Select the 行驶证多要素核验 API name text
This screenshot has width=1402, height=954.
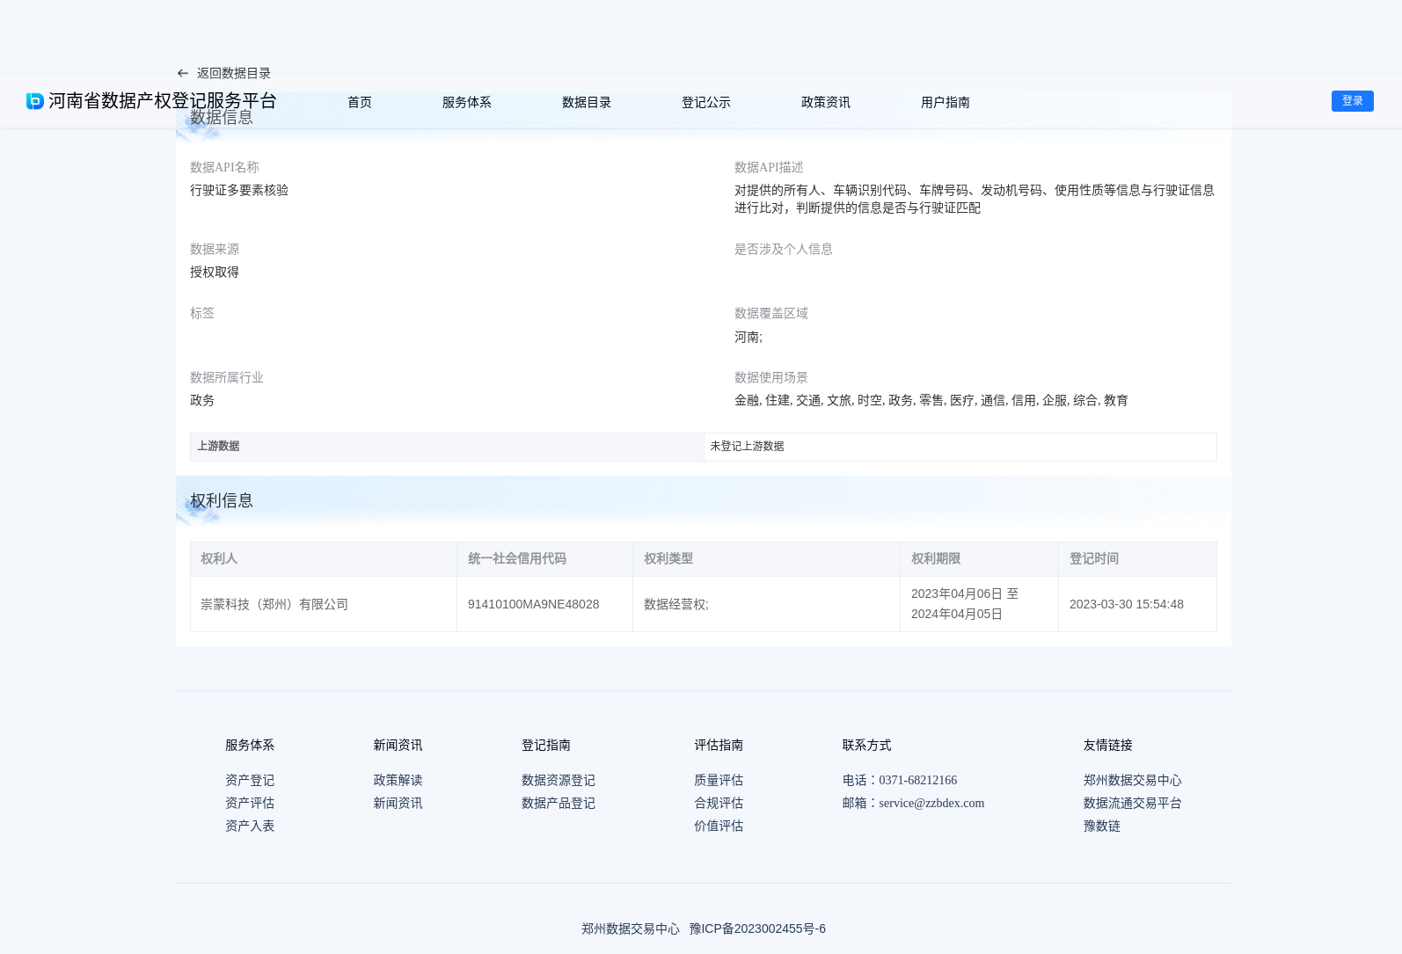click(x=239, y=190)
